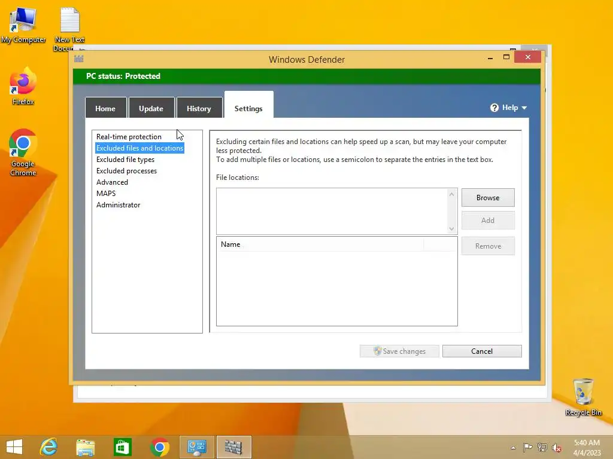The width and height of the screenshot is (613, 459).
Task: Select the Settings tab
Action: [x=248, y=105]
